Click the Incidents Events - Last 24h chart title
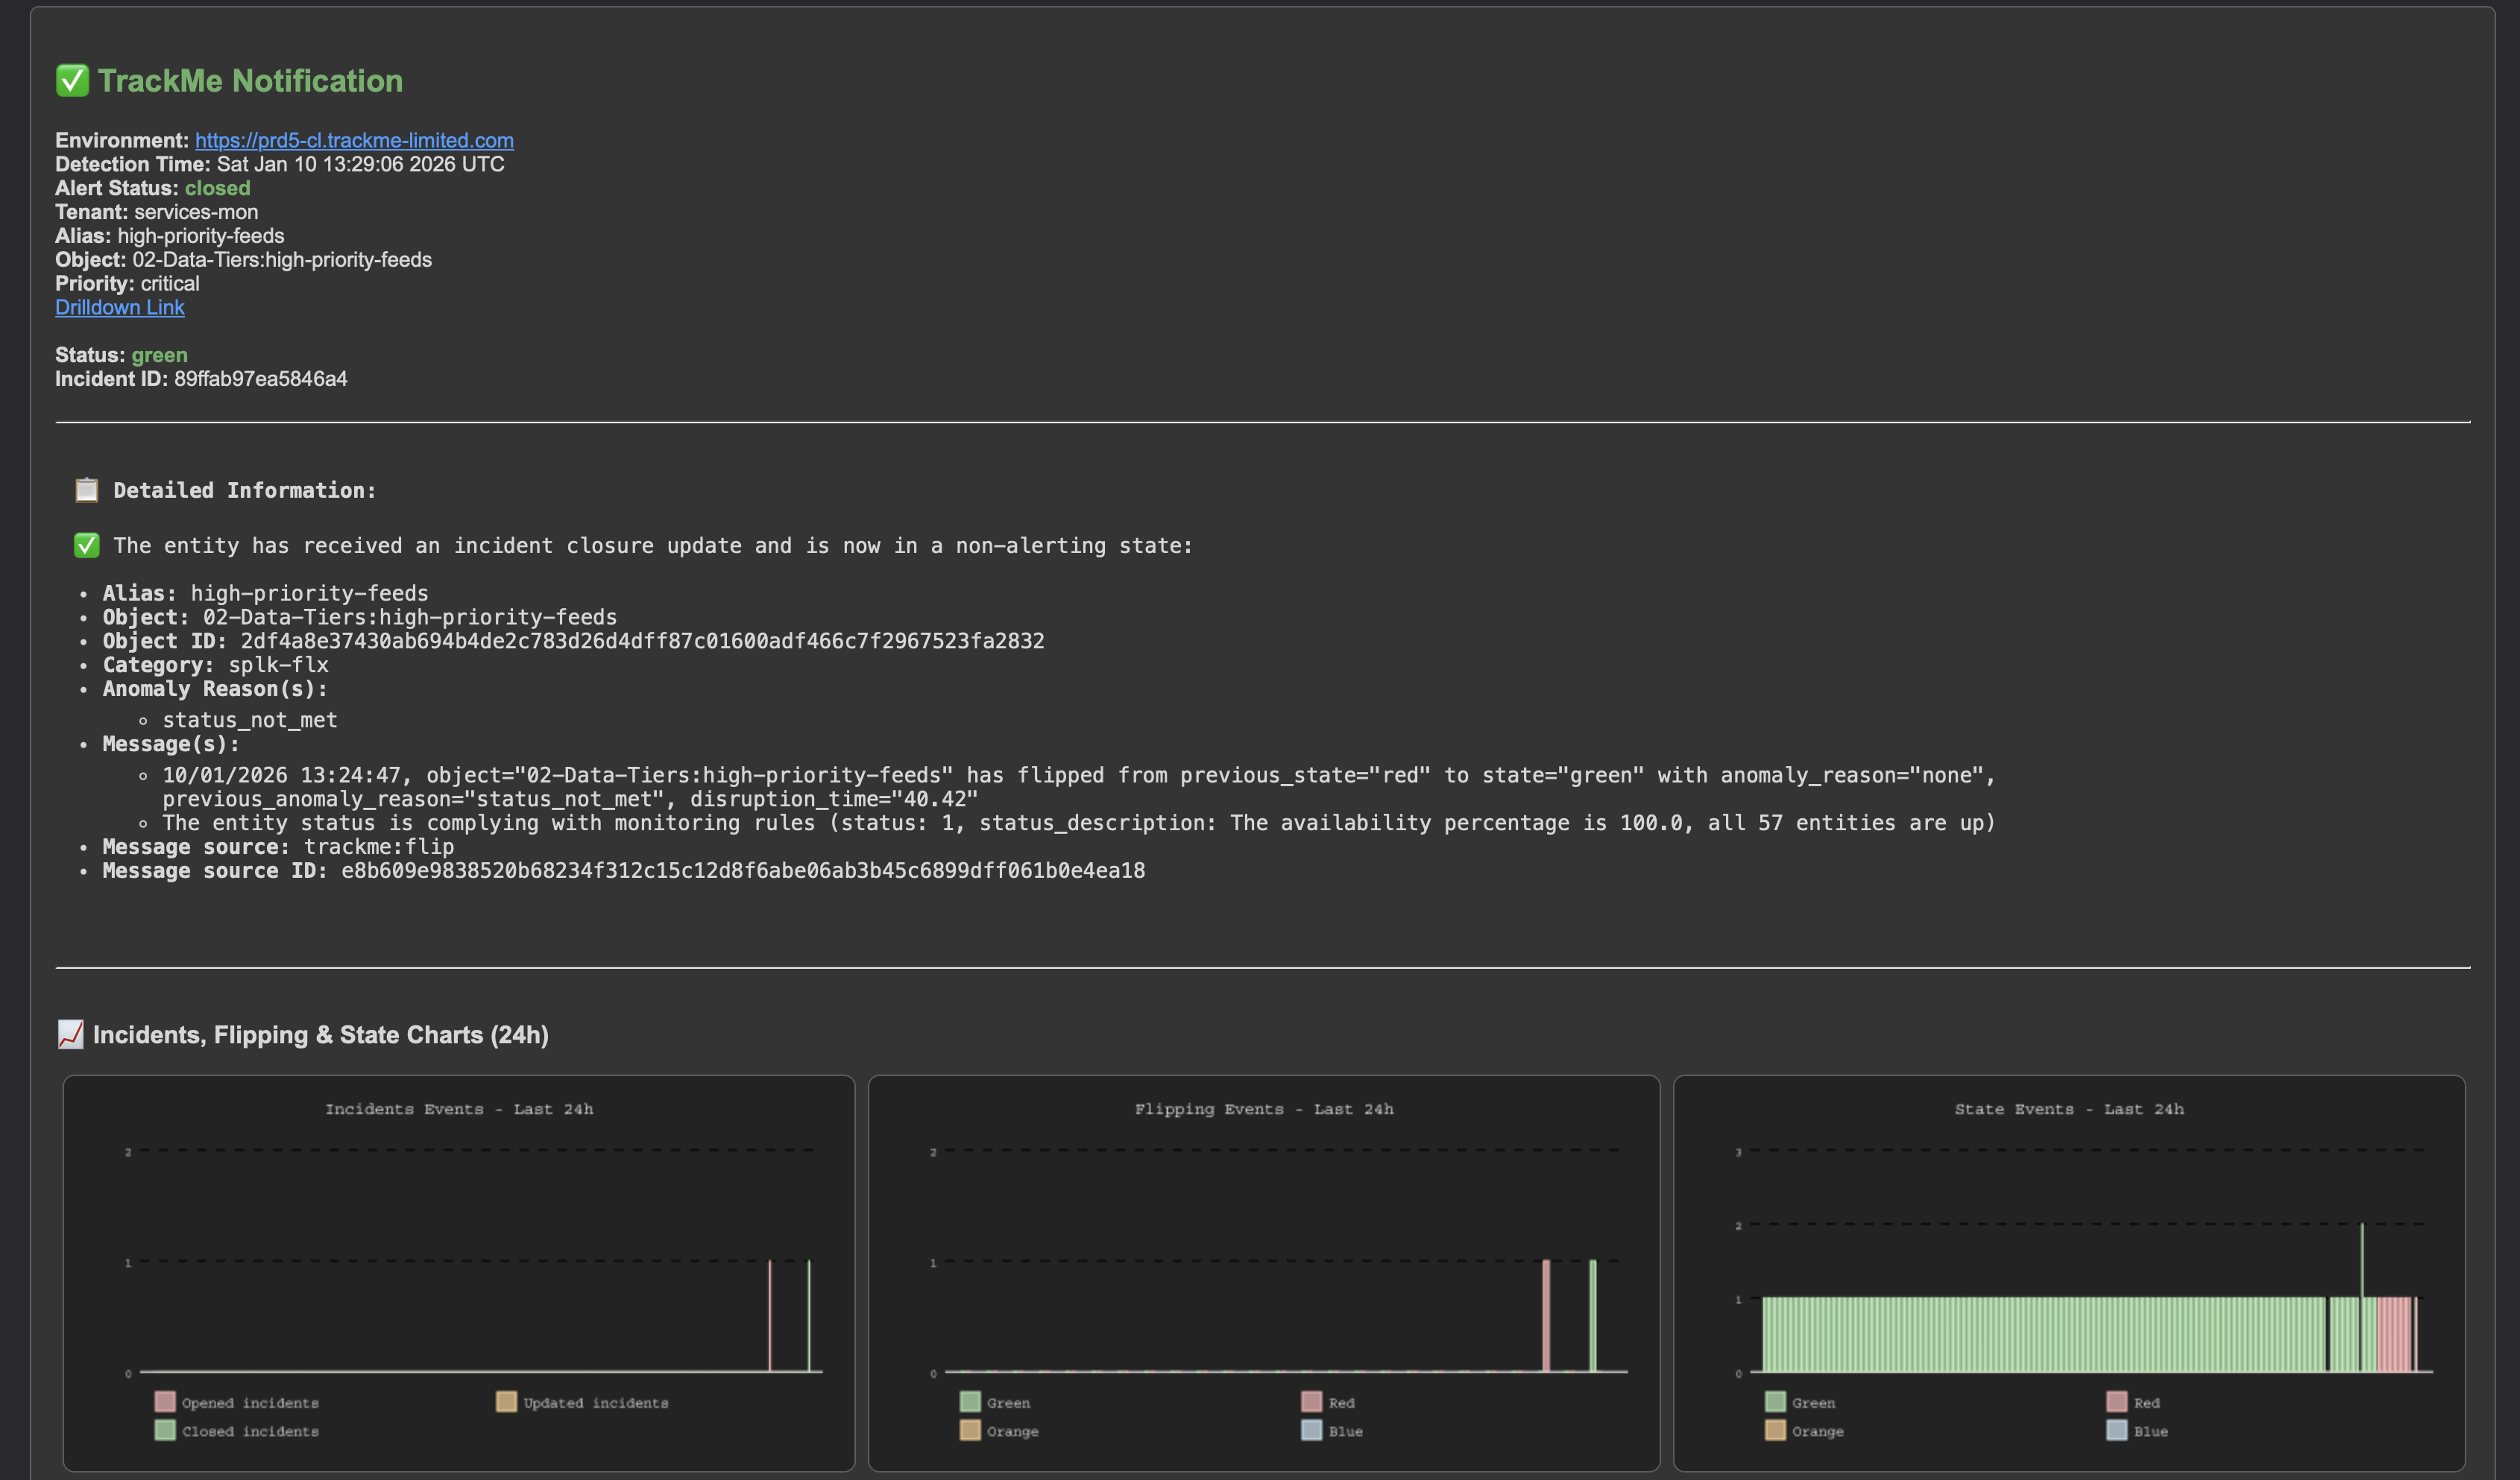 click(x=459, y=1108)
